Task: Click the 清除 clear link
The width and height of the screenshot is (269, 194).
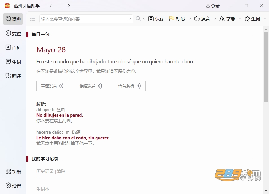Action: [x=61, y=171]
